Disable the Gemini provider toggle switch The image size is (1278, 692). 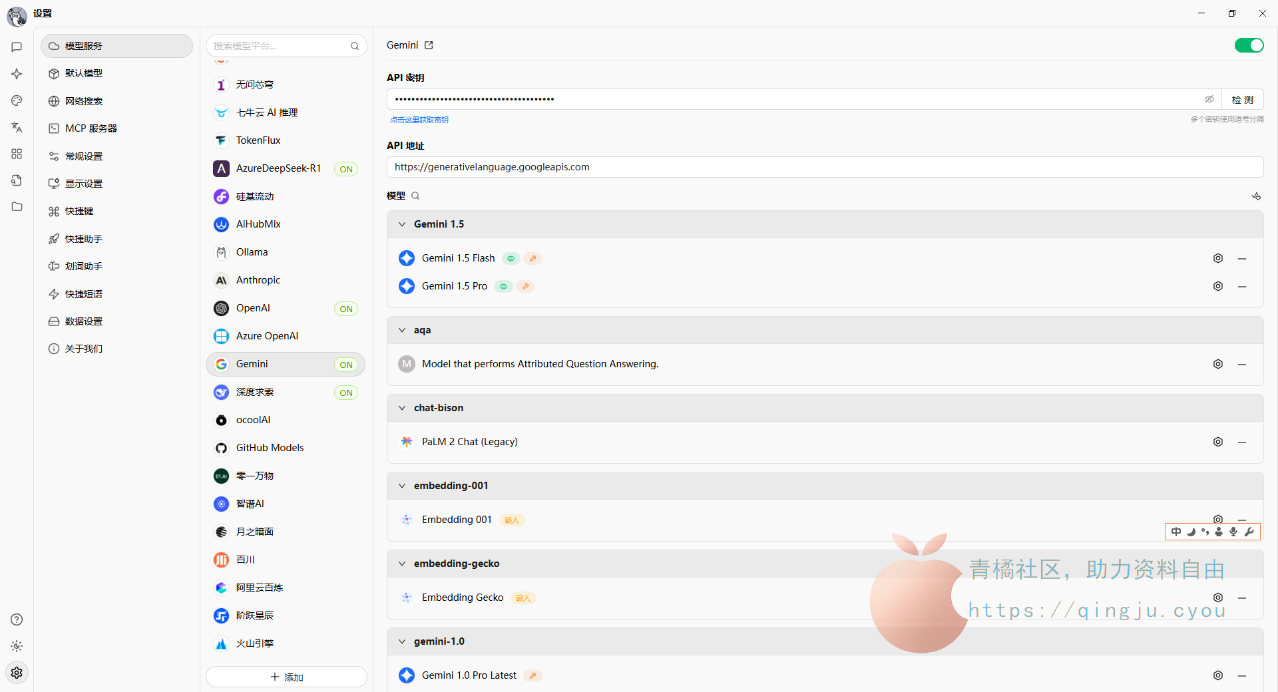[1249, 45]
